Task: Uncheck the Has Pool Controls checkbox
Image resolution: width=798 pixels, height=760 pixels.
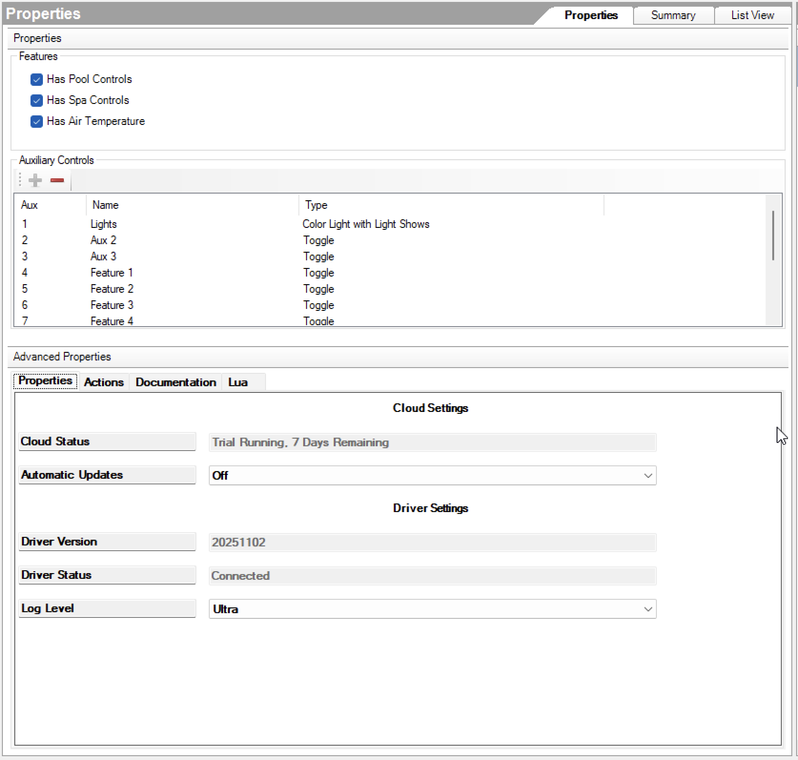Action: point(37,80)
